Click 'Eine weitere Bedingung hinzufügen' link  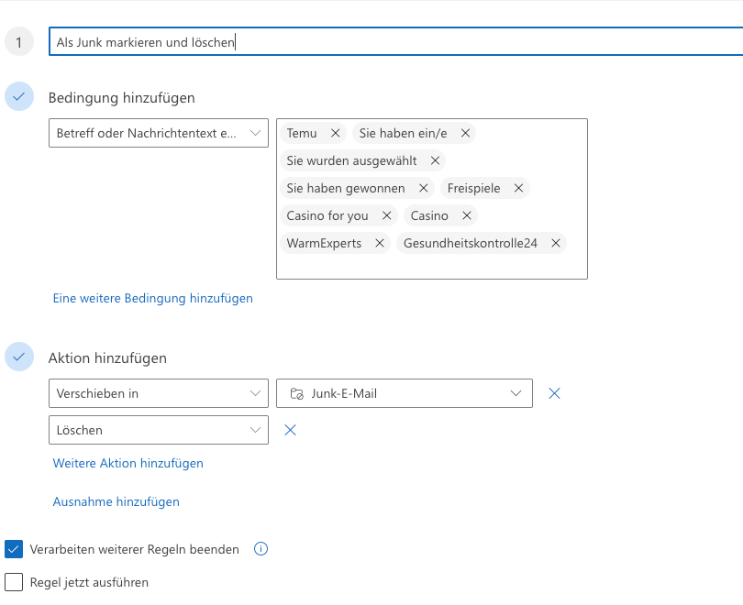pyautogui.click(x=152, y=298)
